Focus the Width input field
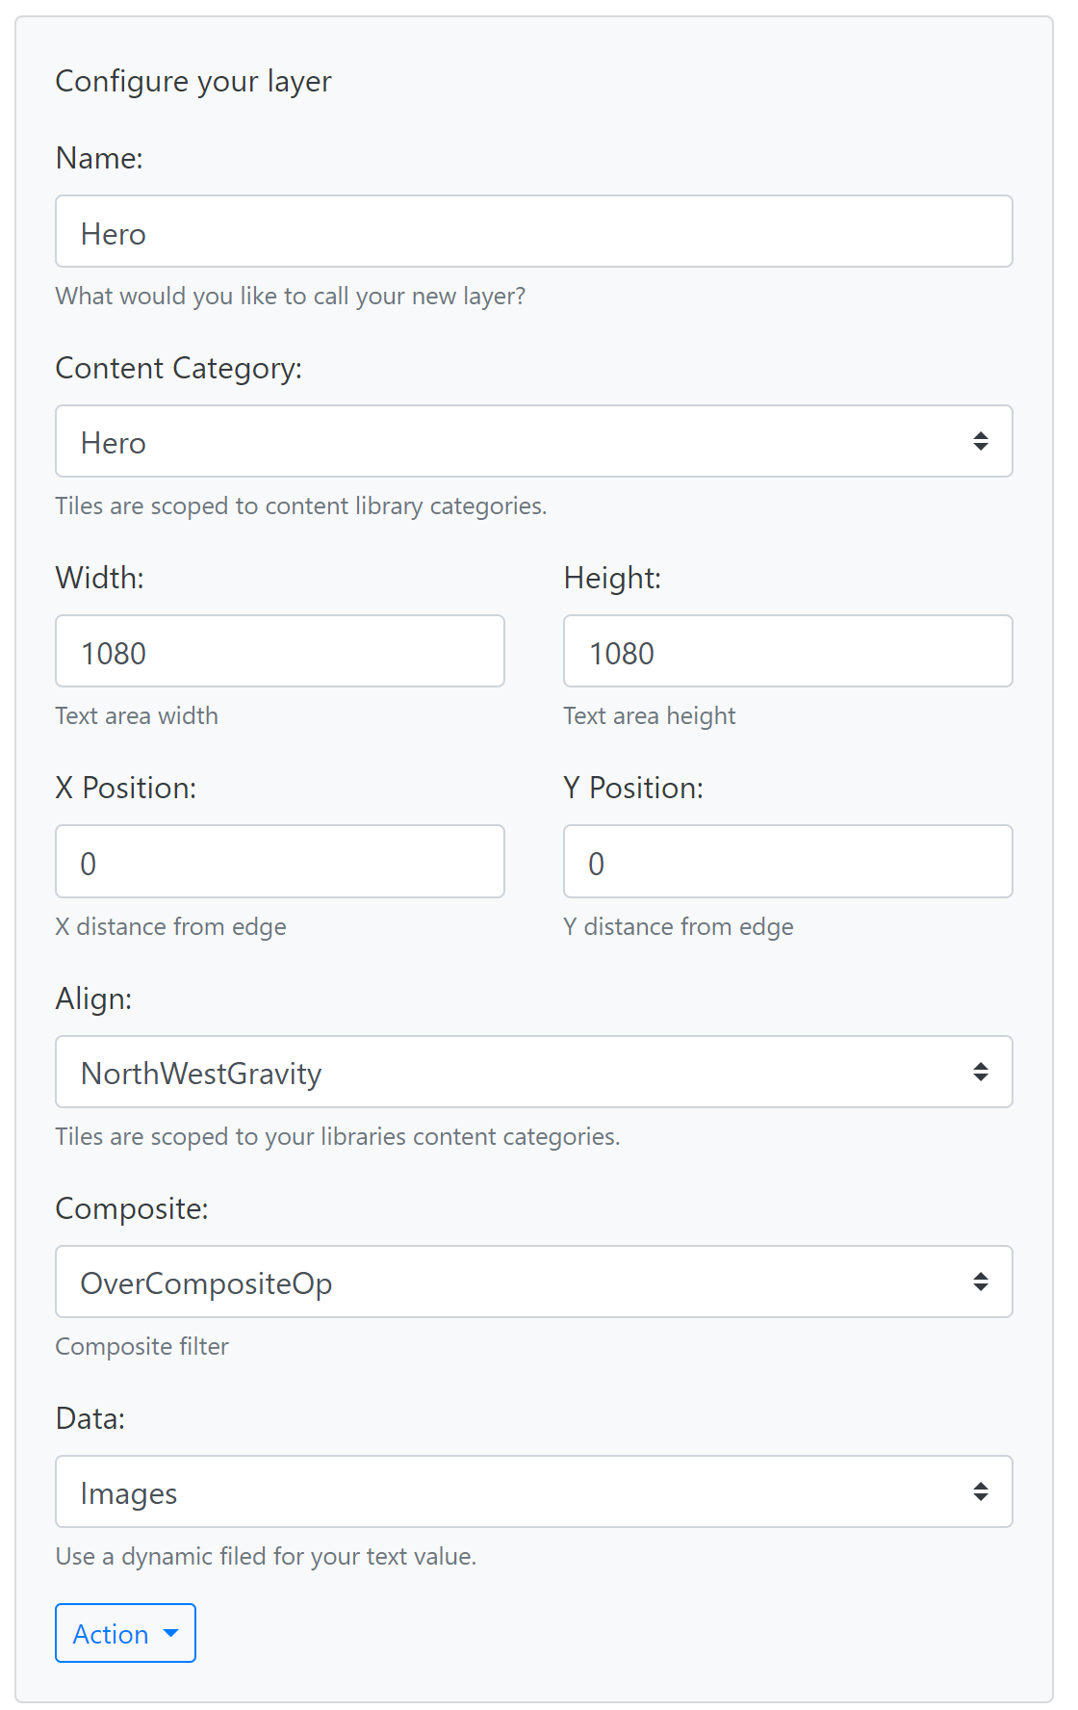The height and width of the screenshot is (1710, 1078). (x=279, y=652)
